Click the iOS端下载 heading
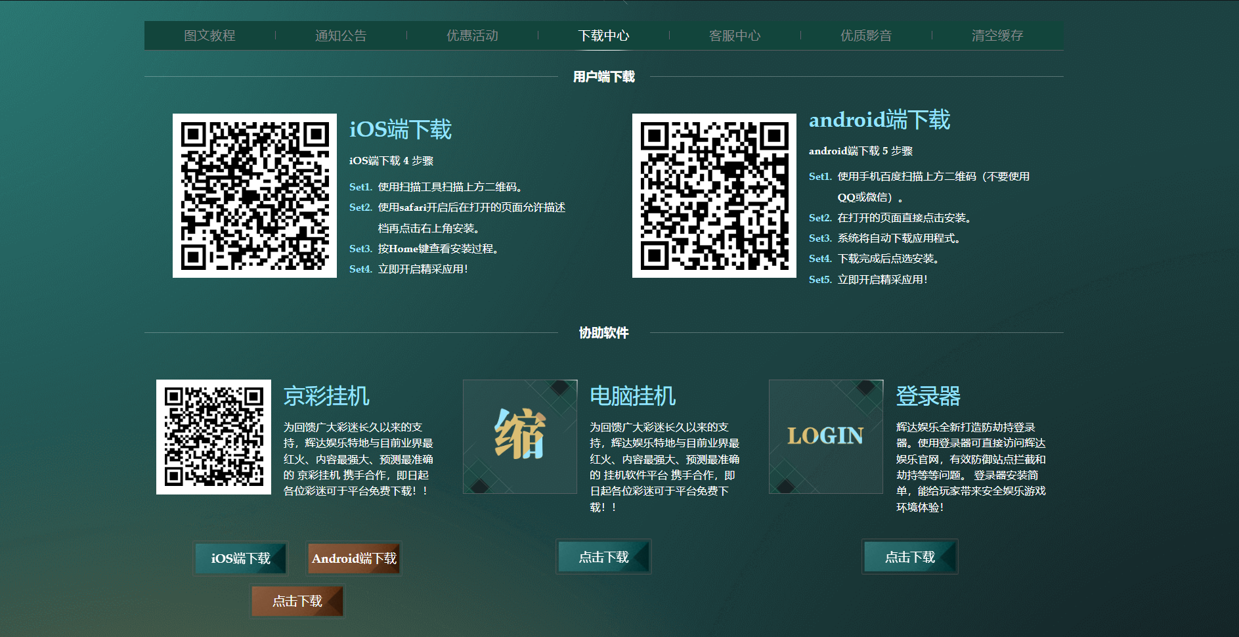This screenshot has width=1239, height=637. coord(401,129)
